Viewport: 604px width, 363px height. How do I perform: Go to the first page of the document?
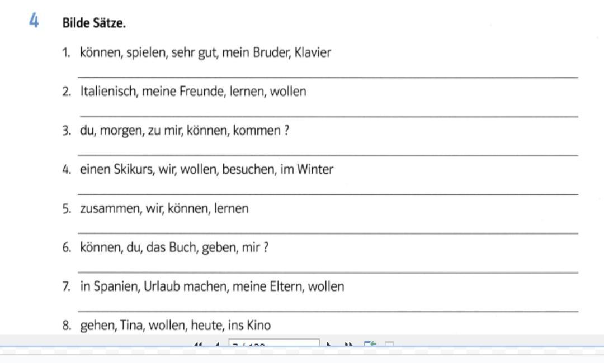(x=198, y=345)
